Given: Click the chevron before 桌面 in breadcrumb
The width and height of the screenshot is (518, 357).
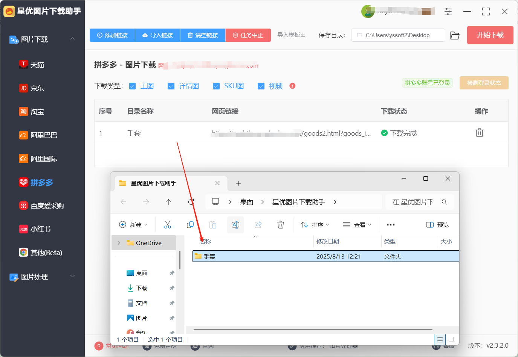Looking at the screenshot, I should [x=230, y=202].
